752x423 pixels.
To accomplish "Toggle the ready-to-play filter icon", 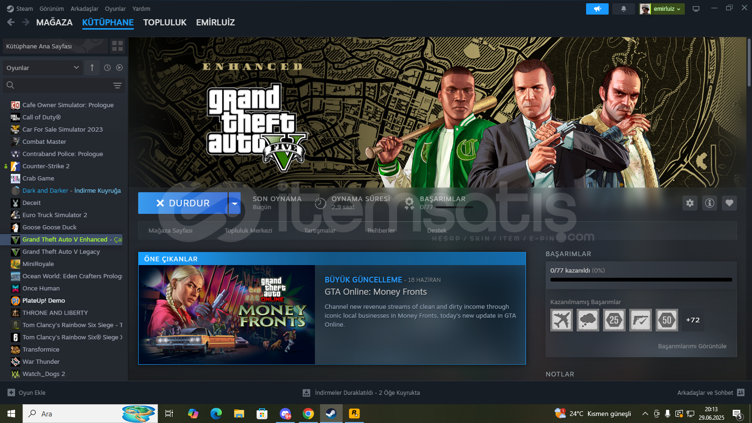I will [119, 68].
